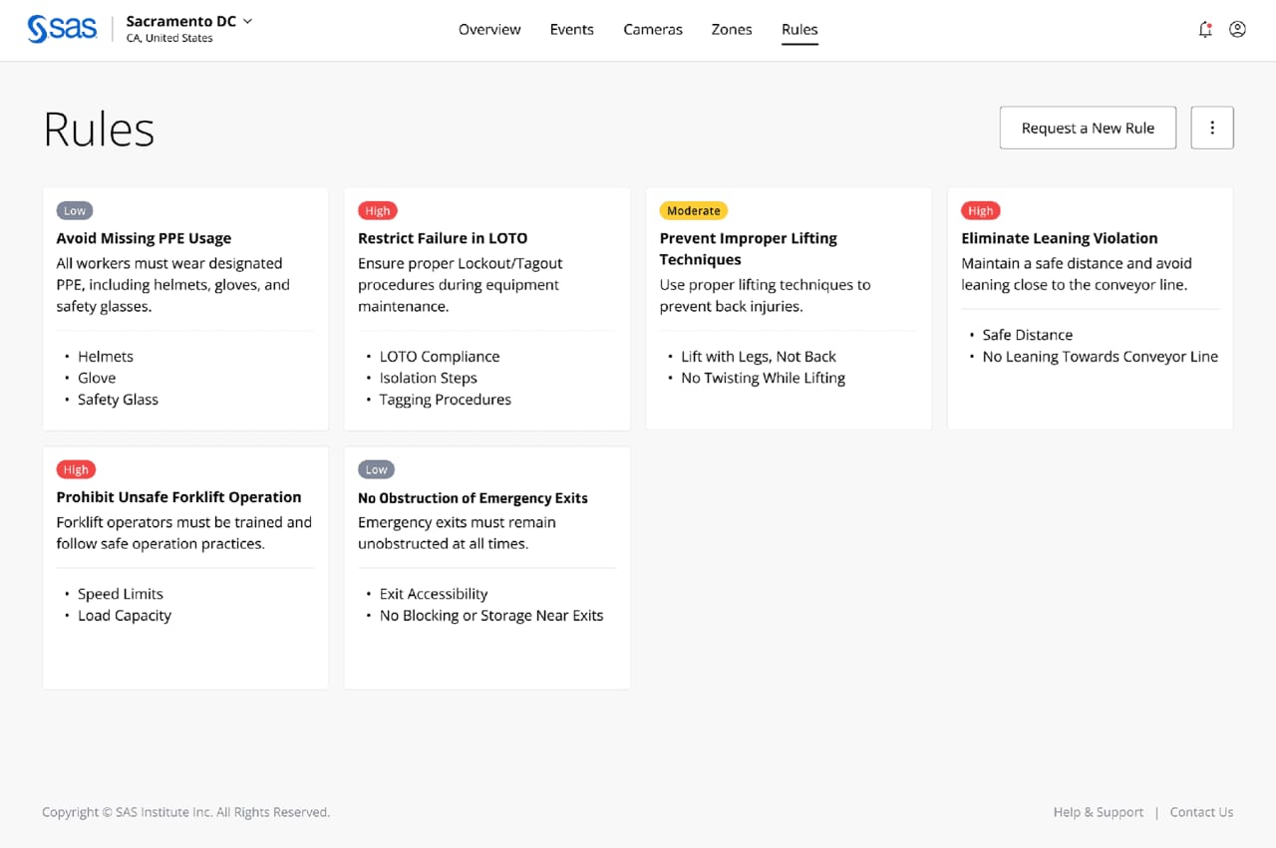
Task: Click the SAS logo
Action: click(62, 29)
